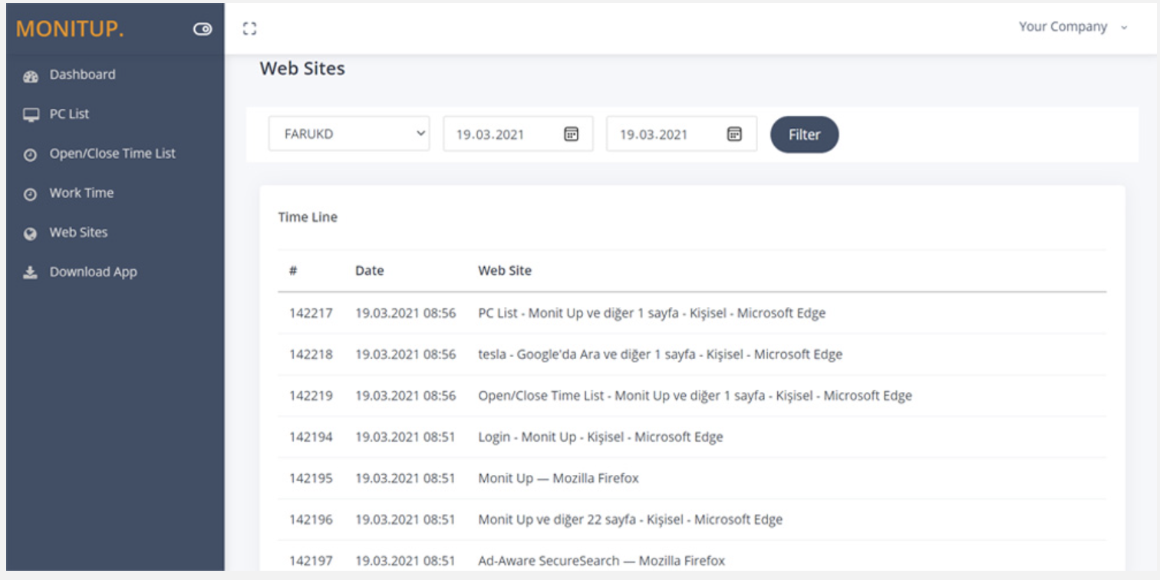Image resolution: width=1160 pixels, height=580 pixels.
Task: Select the row for entry 142195 Monit Up Firefox
Action: point(537,478)
